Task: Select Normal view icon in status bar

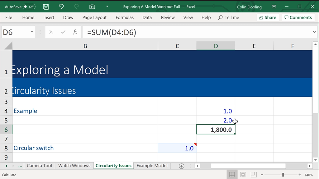Action: coord(232,175)
